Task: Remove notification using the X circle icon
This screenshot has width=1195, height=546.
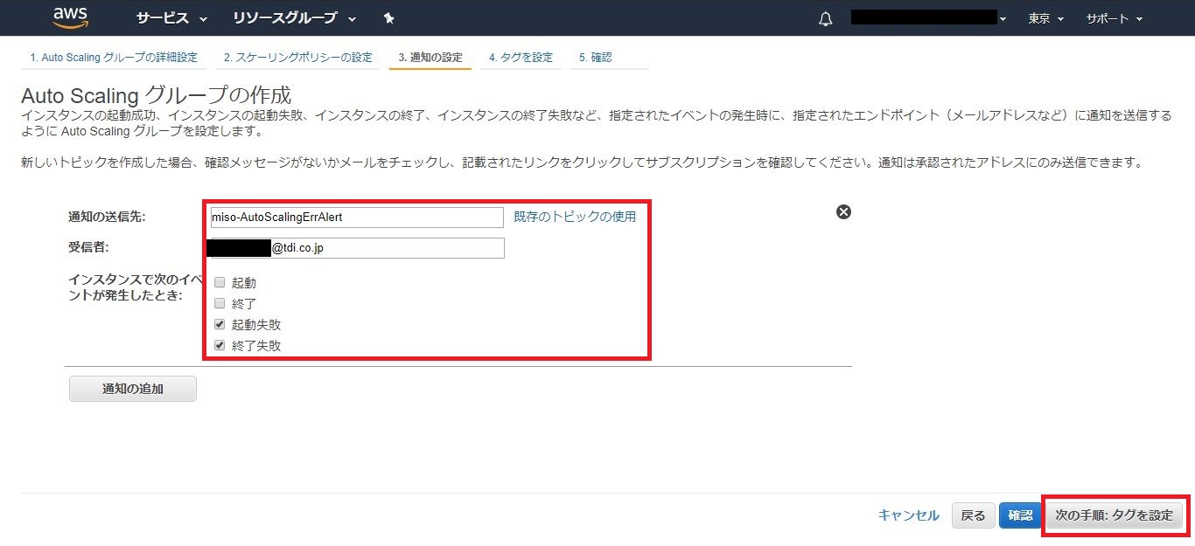Action: (x=843, y=211)
